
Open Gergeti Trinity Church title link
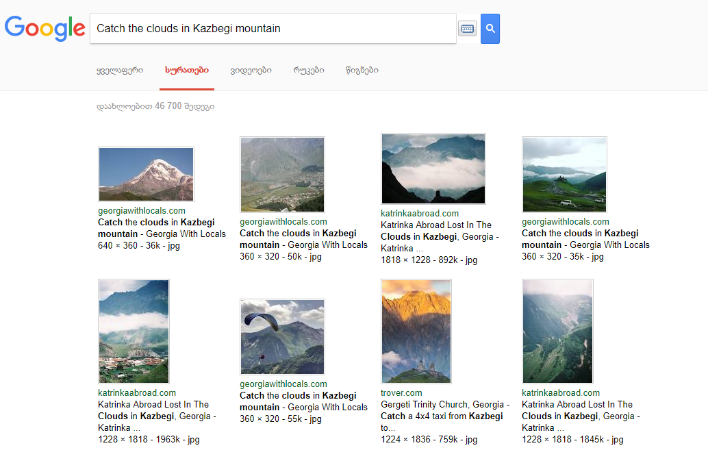(445, 416)
